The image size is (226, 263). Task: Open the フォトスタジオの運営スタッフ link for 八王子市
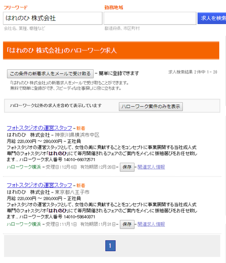click(x=39, y=185)
